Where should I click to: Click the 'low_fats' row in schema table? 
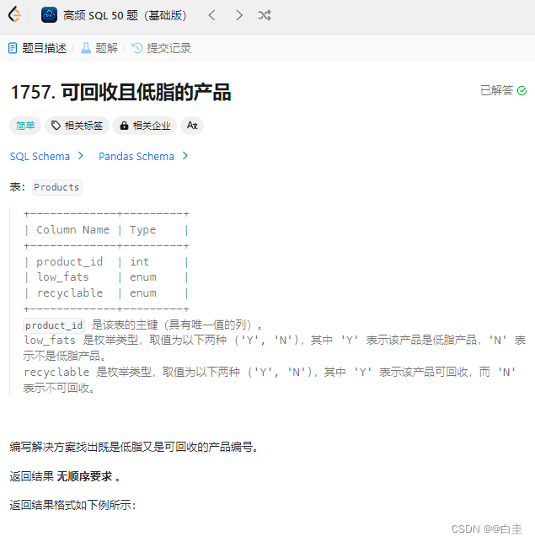click(x=105, y=277)
